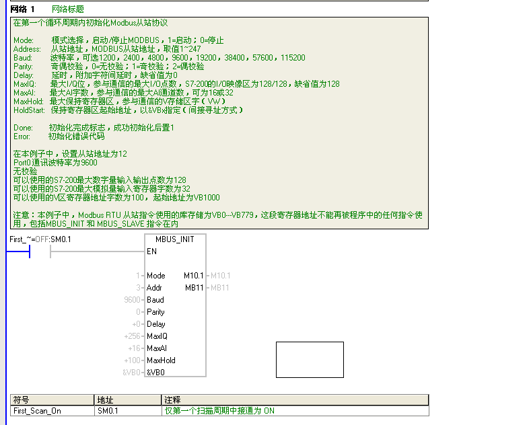Image resolution: width=529 pixels, height=425 pixels.
Task: Click the comment line Port0 通讯波特率为9600
Action: point(55,163)
